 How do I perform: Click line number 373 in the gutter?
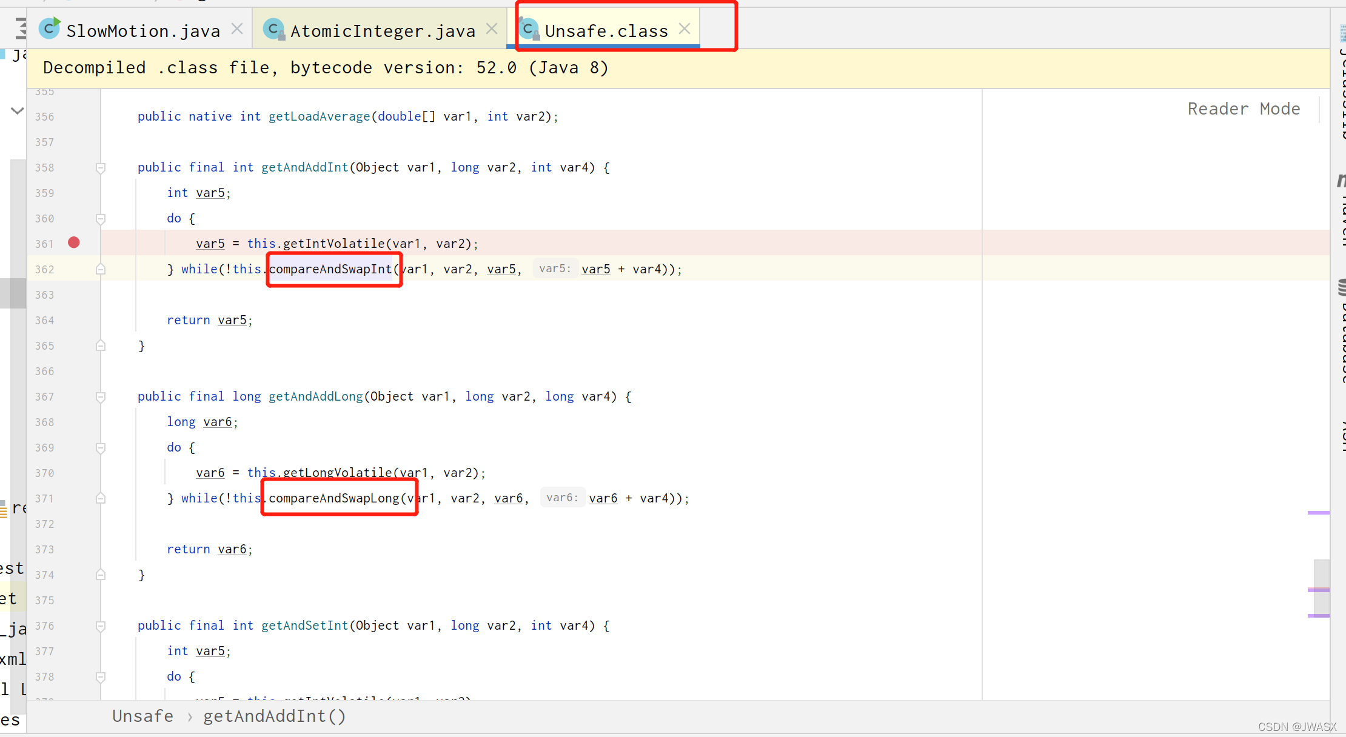click(x=44, y=549)
